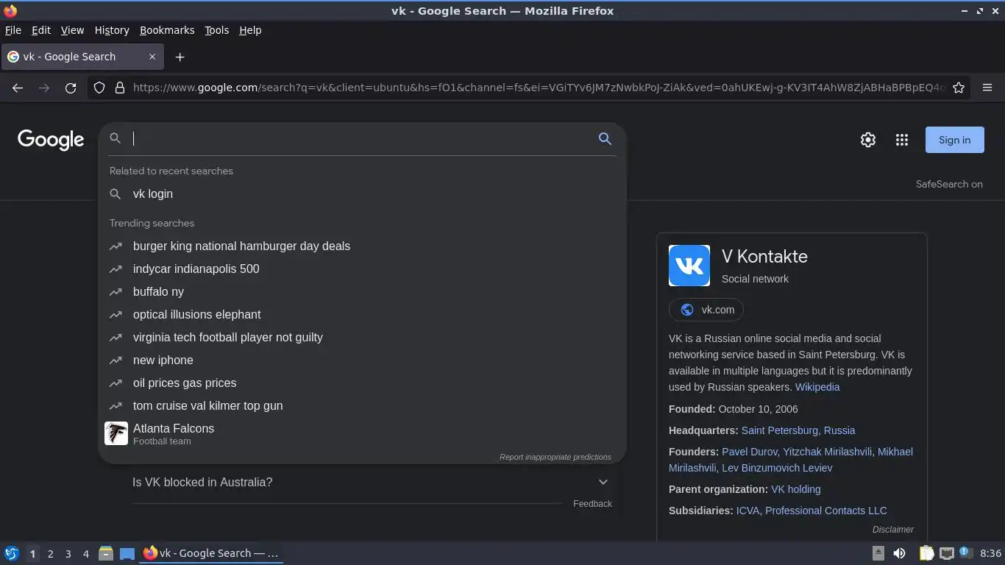Click the notification tray icon
The width and height of the screenshot is (1005, 565).
[x=966, y=552]
